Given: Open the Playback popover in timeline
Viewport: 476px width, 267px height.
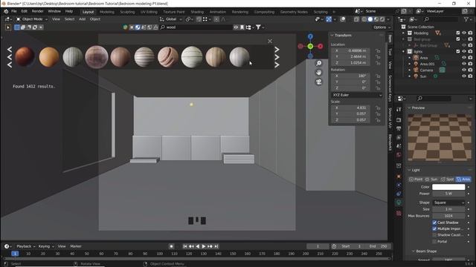Looking at the screenshot, I should [25, 246].
